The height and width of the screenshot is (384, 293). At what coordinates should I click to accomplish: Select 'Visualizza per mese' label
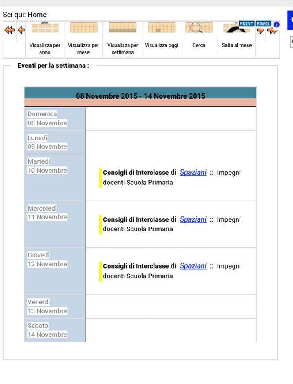[83, 49]
